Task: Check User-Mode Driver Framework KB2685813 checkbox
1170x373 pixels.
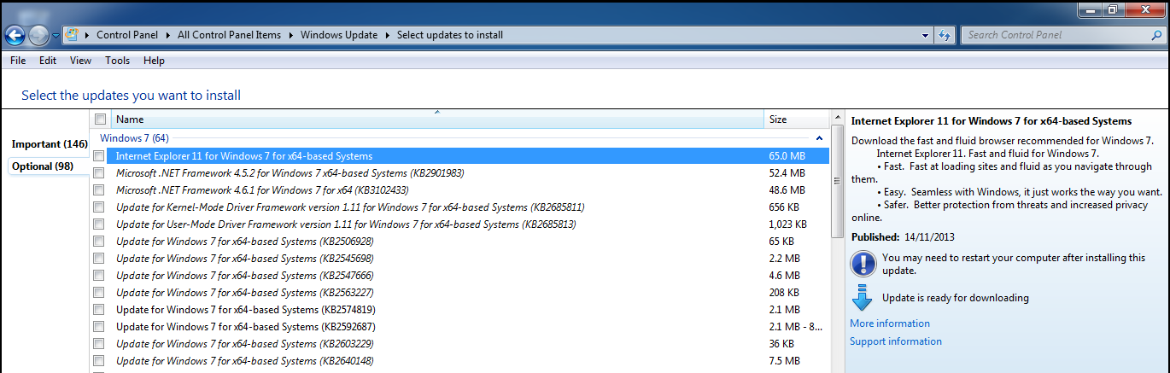Action: click(99, 224)
